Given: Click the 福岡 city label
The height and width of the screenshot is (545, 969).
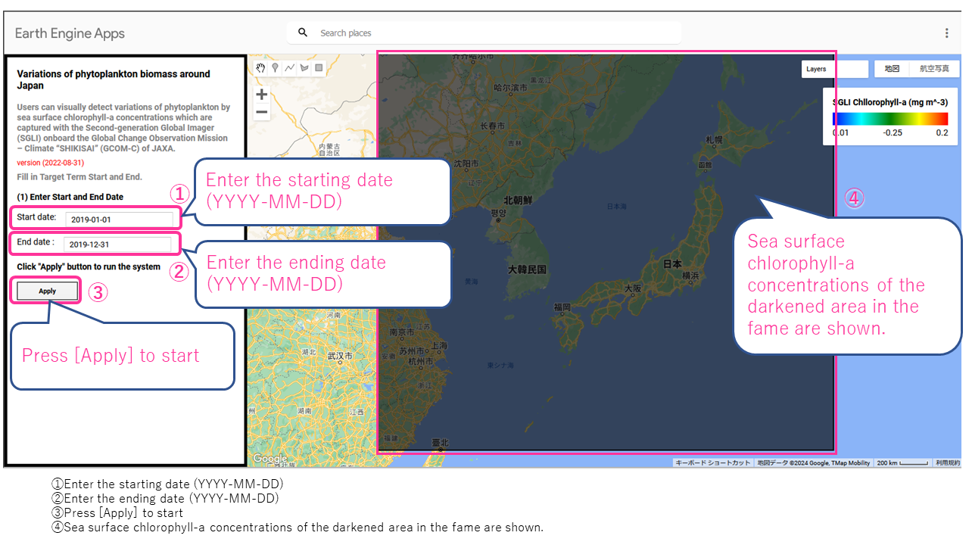Looking at the screenshot, I should click(x=562, y=307).
